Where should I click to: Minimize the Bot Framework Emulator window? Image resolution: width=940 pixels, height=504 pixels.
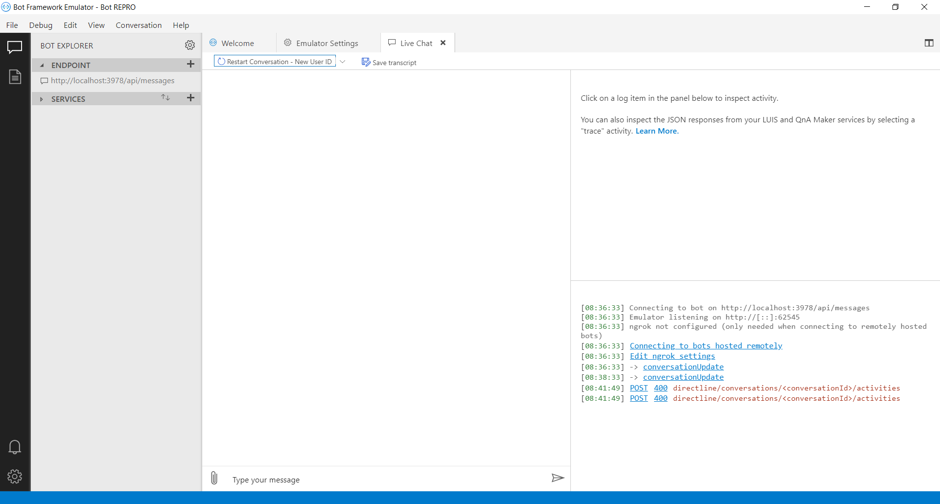click(867, 7)
